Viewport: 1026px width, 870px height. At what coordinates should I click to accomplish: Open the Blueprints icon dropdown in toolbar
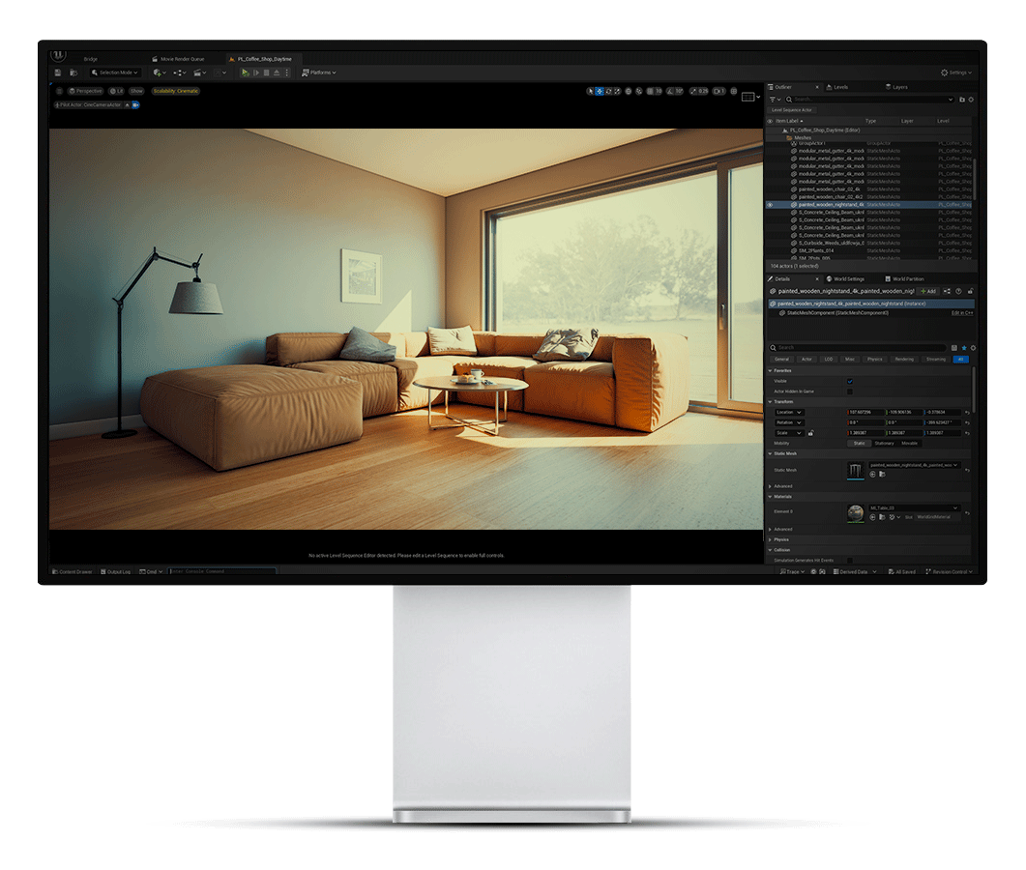(x=180, y=72)
